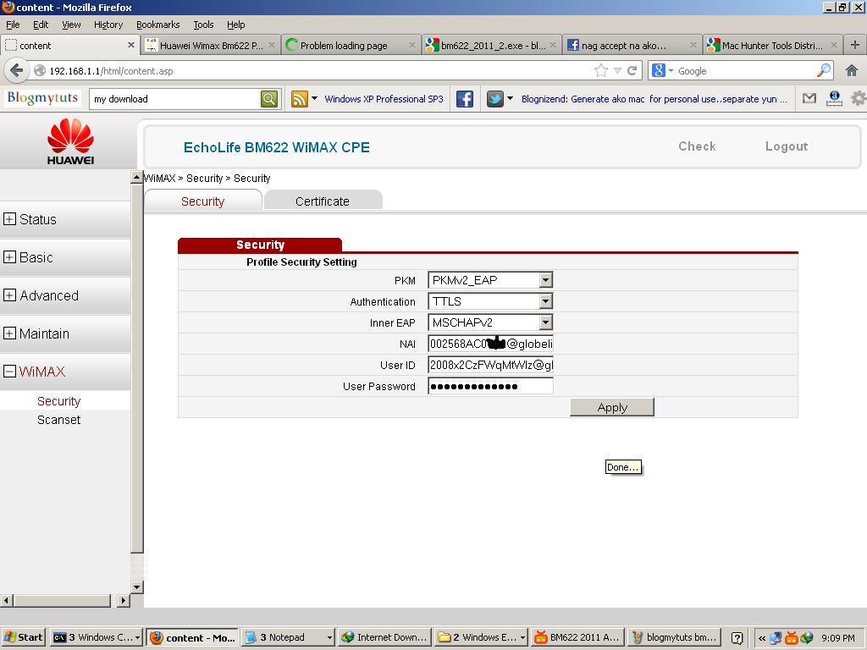
Task: Click the Facebook toolbar icon
Action: click(x=465, y=99)
